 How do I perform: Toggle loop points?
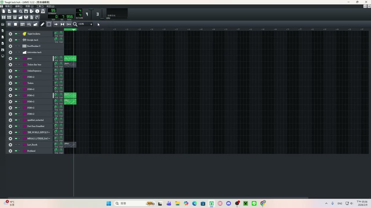62,24
